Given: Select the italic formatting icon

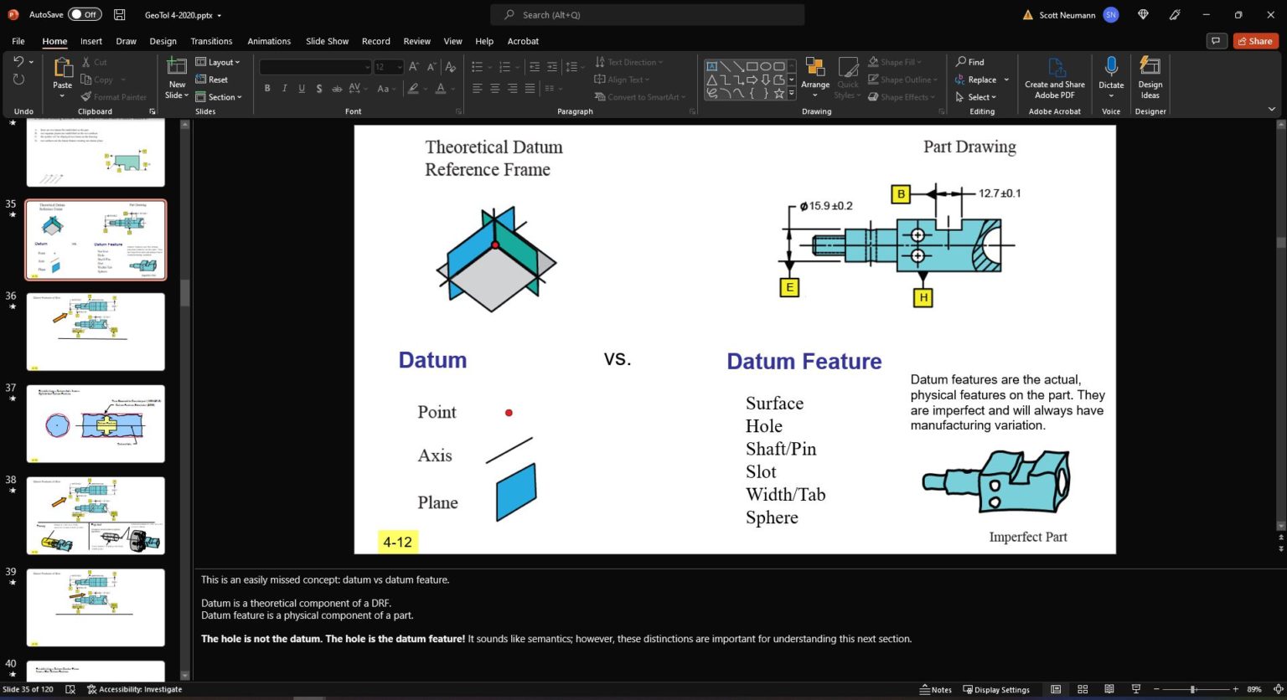Looking at the screenshot, I should [x=284, y=88].
